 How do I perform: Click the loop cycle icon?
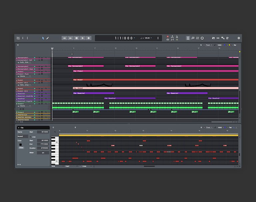pyautogui.click(x=168, y=40)
